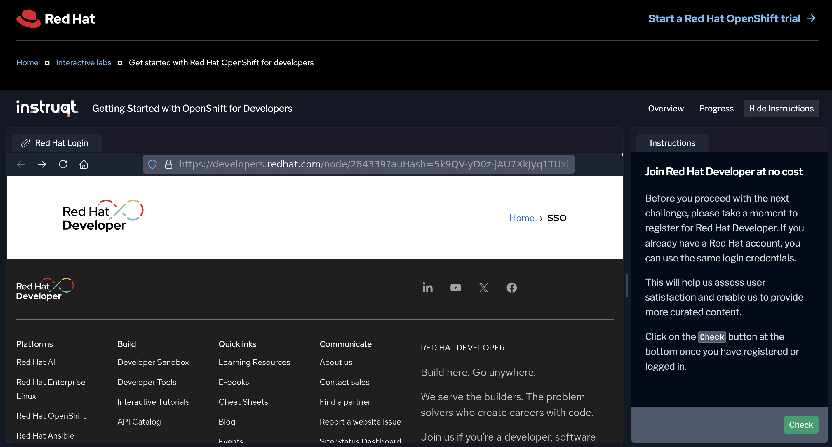This screenshot has height=447, width=832.
Task: Click the Instruqt logo
Action: [46, 108]
